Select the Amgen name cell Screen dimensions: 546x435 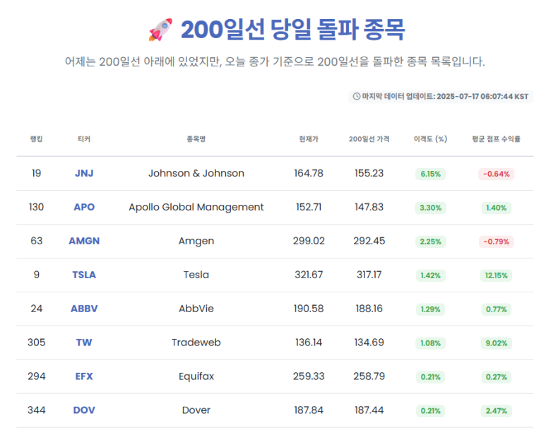(196, 241)
